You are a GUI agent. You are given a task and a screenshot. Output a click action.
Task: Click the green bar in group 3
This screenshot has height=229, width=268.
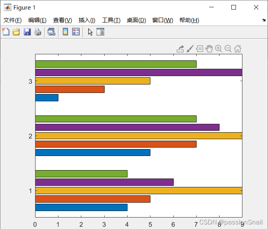point(116,64)
